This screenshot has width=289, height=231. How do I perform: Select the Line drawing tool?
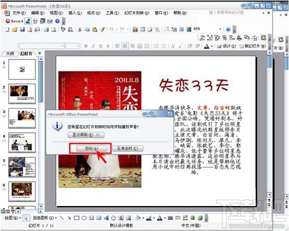click(x=62, y=218)
